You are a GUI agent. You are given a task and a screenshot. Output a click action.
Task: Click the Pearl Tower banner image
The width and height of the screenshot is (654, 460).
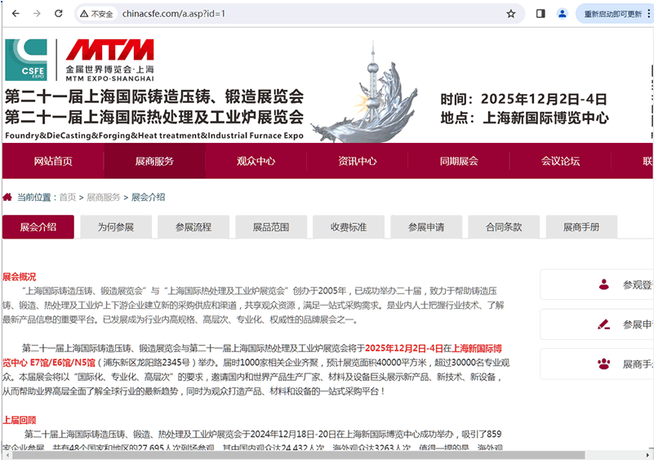point(364,92)
